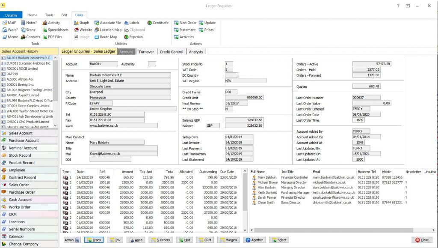Click the help question mark icon

click(398, 6)
